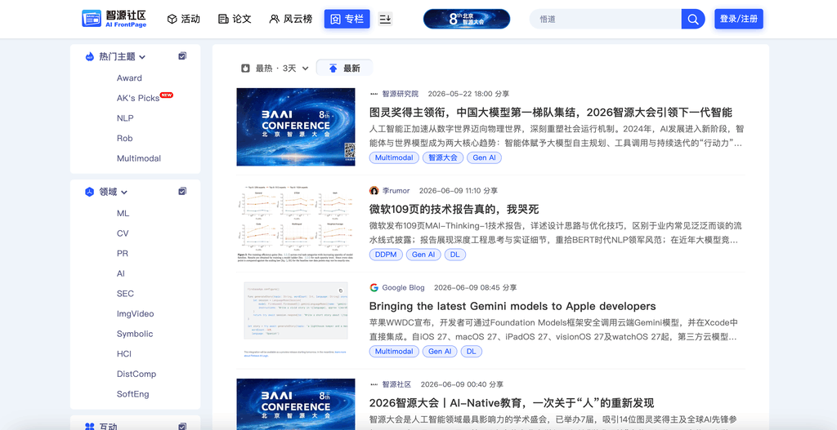Click the Google Blog author name
The width and height of the screenshot is (837, 430).
click(x=404, y=288)
